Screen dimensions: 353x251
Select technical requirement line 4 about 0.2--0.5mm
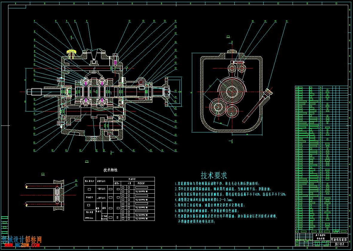pyautogui.click(x=204, y=200)
